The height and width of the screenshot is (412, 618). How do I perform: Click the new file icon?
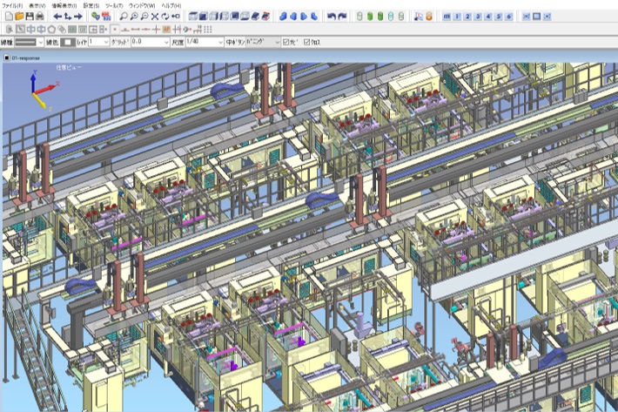point(8,17)
